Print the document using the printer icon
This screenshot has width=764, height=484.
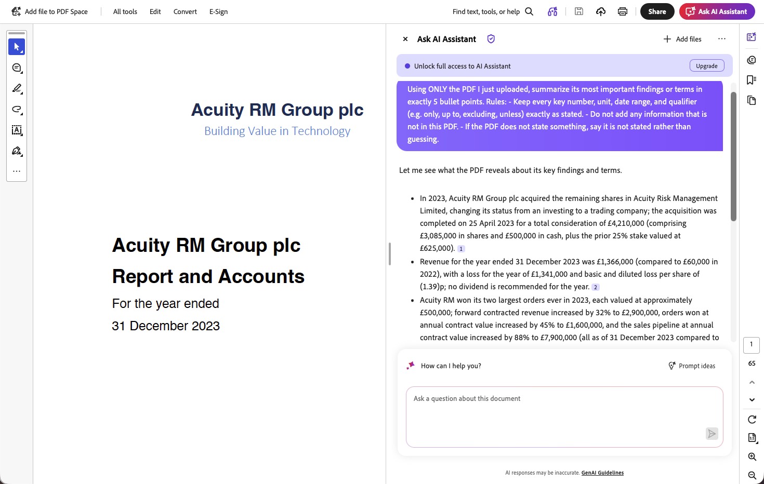(623, 11)
